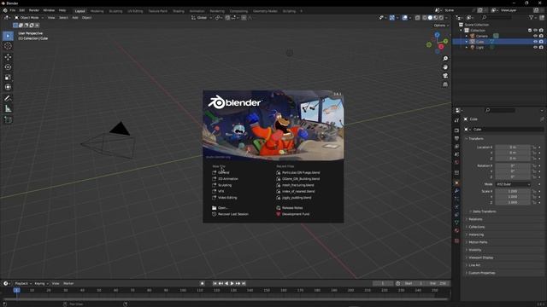This screenshot has width=547, height=307.
Task: Switch to the Modeling workspace tab
Action: (97, 11)
